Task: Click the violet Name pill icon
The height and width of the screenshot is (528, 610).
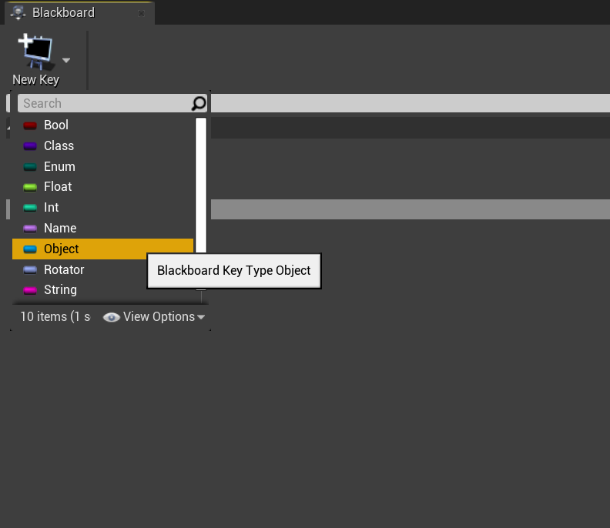Action: 30,229
